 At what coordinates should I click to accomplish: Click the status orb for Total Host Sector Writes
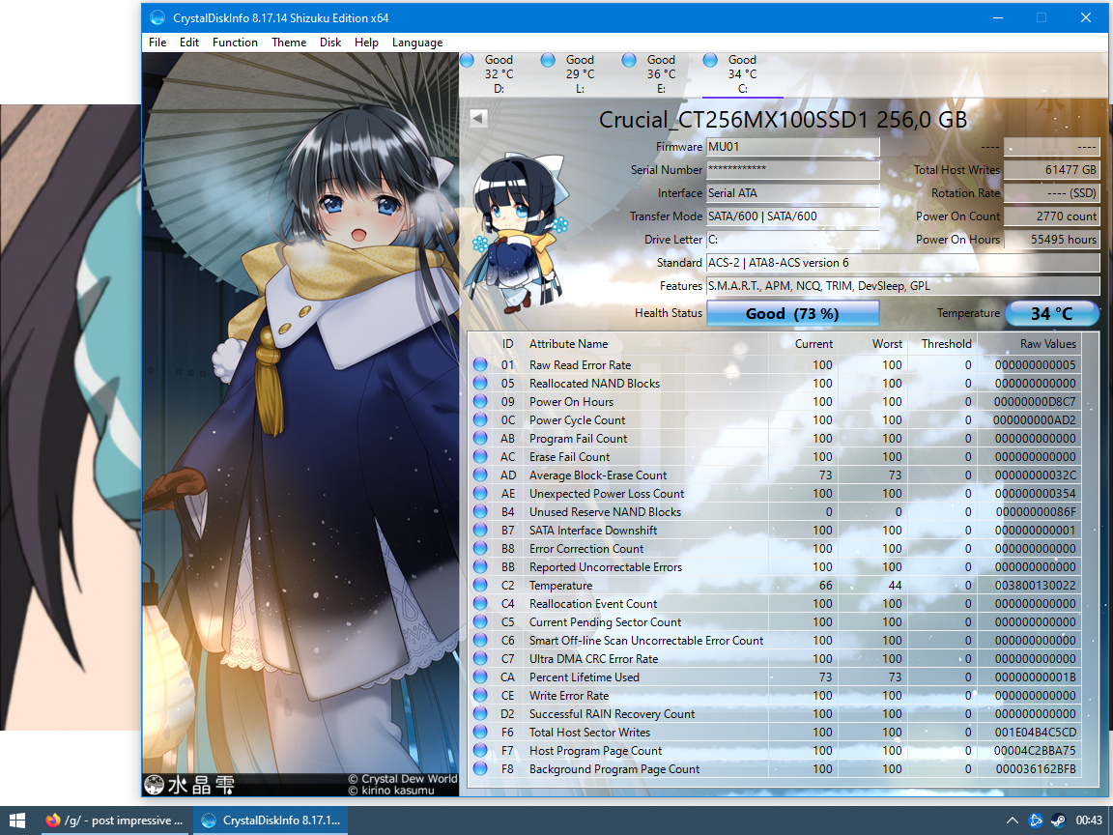[480, 732]
